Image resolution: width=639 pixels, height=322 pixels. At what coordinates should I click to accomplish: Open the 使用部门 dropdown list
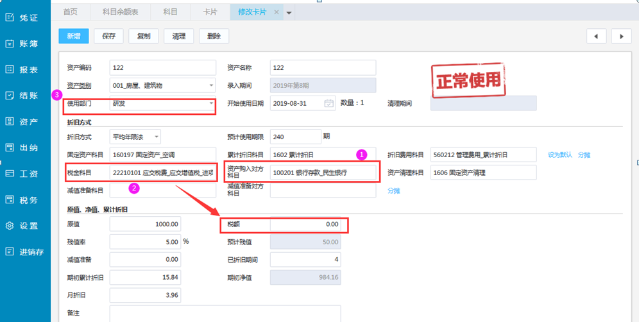click(x=211, y=103)
